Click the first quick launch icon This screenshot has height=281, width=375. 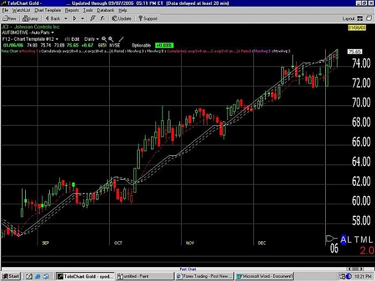pyautogui.click(x=29, y=276)
